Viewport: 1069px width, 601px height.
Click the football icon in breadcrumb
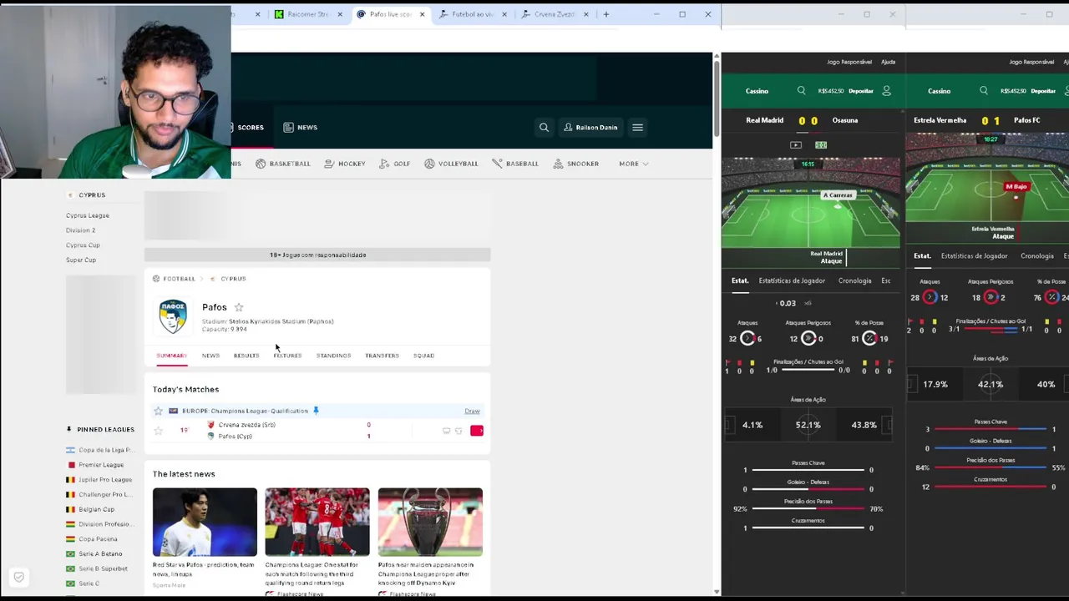[x=156, y=279]
